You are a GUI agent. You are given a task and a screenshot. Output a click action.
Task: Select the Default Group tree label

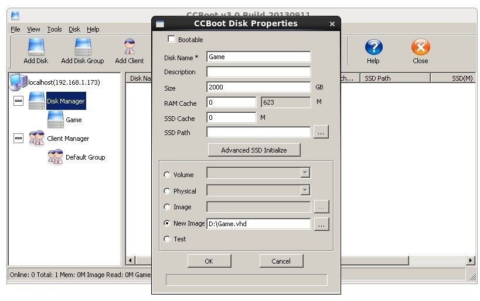click(86, 157)
